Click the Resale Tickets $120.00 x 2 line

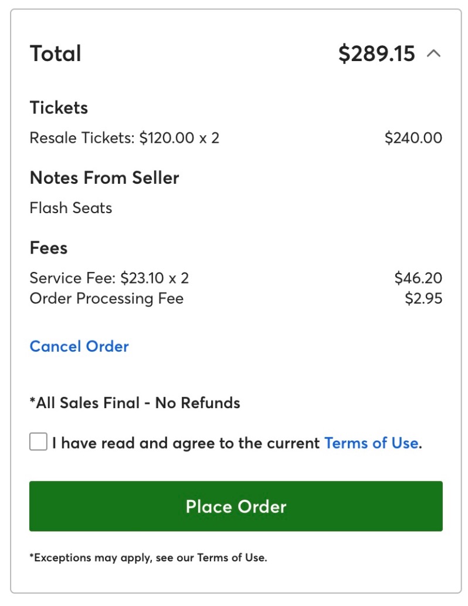(x=124, y=138)
